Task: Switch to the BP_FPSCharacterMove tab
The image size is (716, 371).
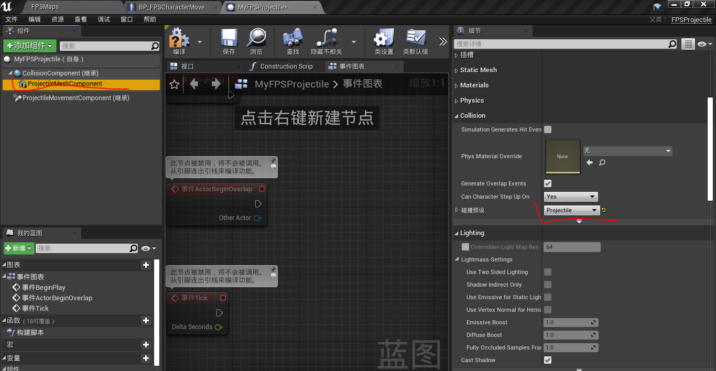Action: click(172, 7)
